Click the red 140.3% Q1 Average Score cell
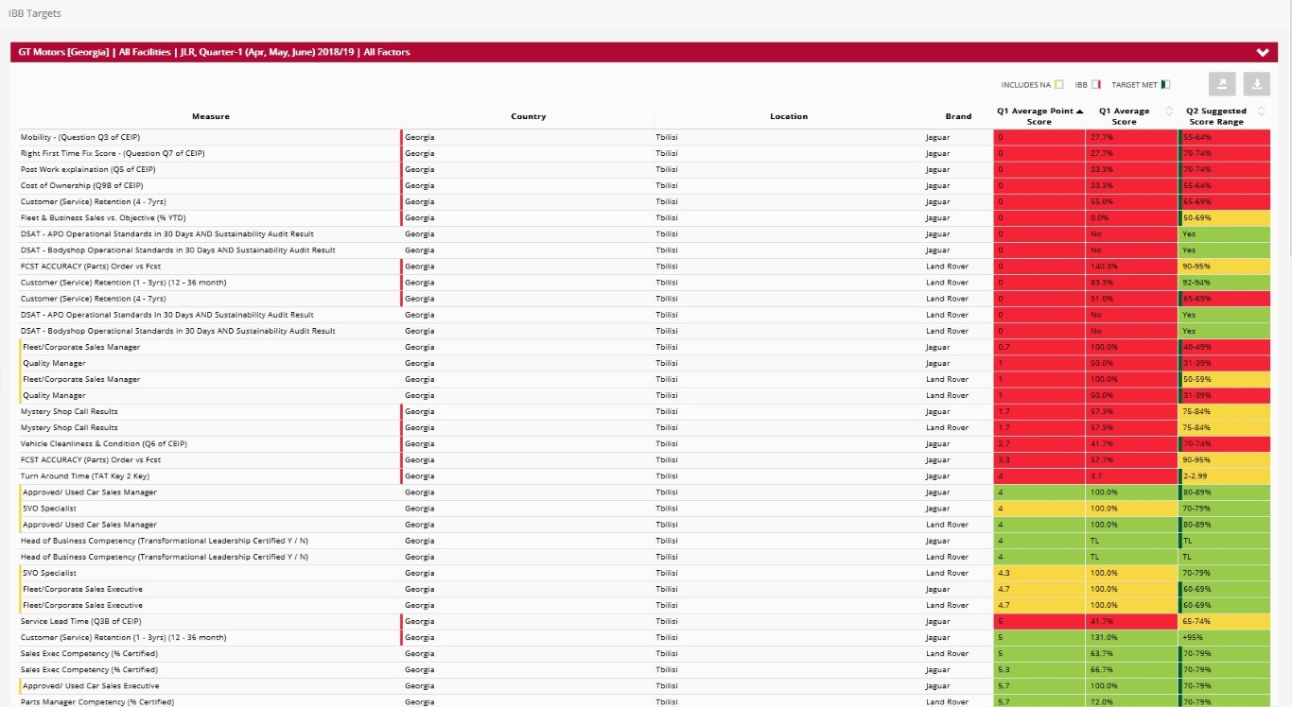Screen dimensions: 1292x707 (x=1131, y=267)
